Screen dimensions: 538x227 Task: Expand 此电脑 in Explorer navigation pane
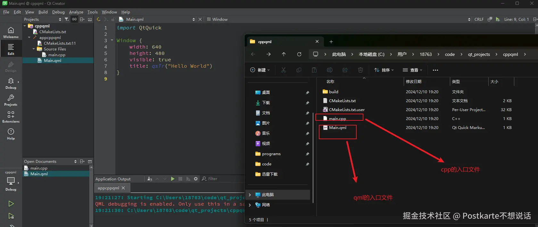(250, 194)
